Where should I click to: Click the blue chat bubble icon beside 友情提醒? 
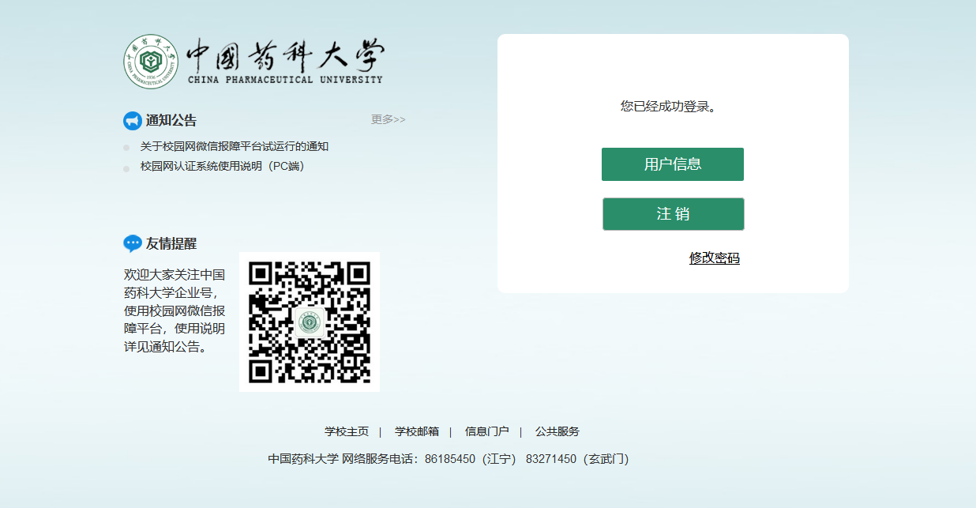click(x=133, y=243)
